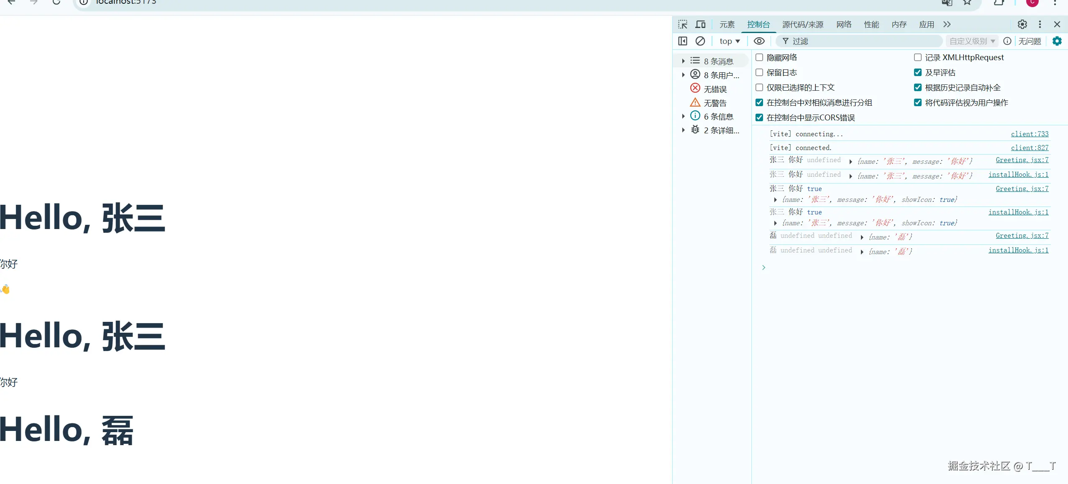Open DevTools settings gear icon
The image size is (1068, 484).
point(1022,25)
